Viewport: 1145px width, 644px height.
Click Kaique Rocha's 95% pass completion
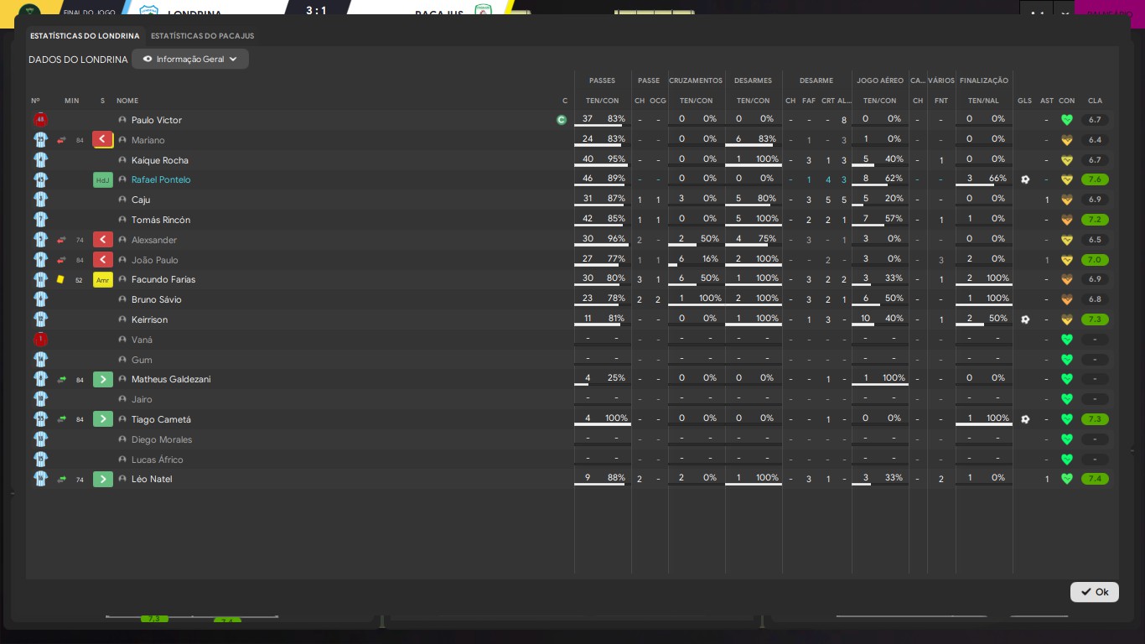(x=616, y=159)
